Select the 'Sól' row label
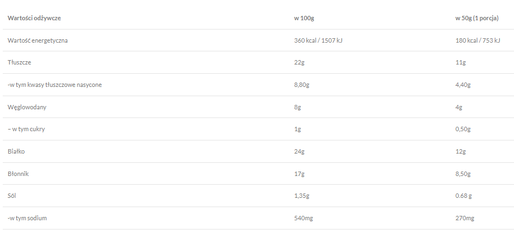Image resolution: width=514 pixels, height=235 pixels. [x=13, y=196]
